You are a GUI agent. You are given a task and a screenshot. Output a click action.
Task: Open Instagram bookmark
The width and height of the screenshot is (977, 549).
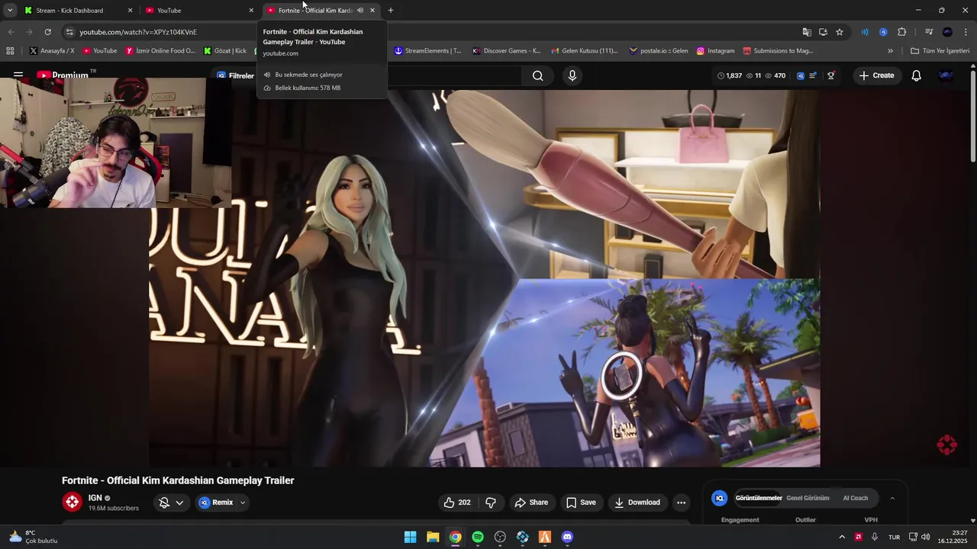[715, 51]
